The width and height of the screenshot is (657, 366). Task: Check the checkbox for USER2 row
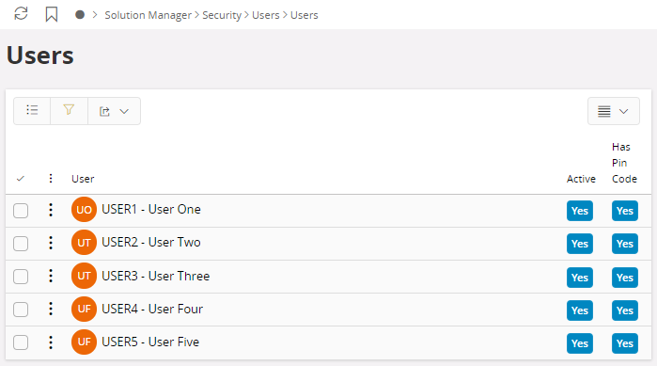(x=21, y=244)
